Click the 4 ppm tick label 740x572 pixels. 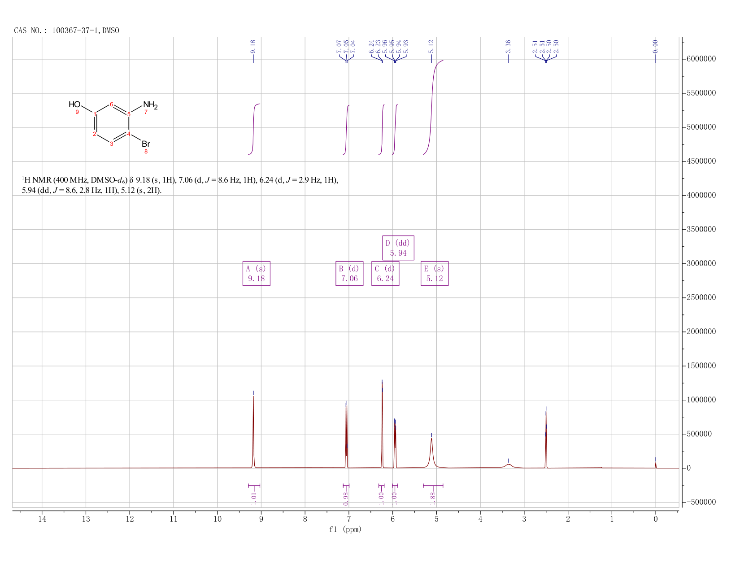(x=480, y=519)
